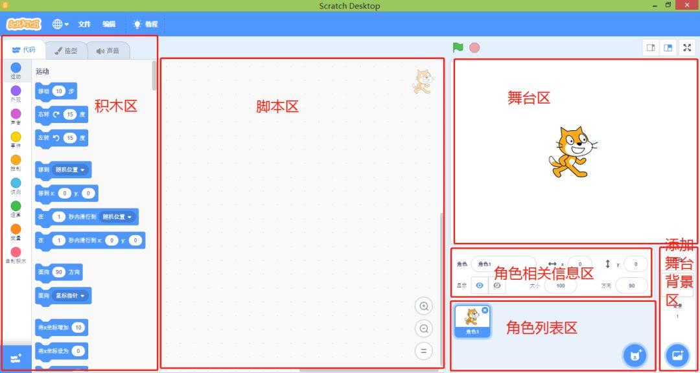The width and height of the screenshot is (700, 373).
Task: Click the 将x坐标增加 10 block
Action: pyautogui.click(x=62, y=328)
